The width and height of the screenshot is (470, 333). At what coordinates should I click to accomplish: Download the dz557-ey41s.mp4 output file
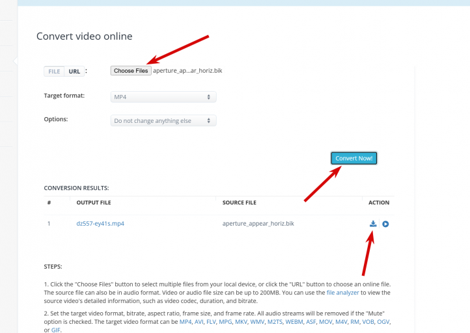pyautogui.click(x=373, y=224)
